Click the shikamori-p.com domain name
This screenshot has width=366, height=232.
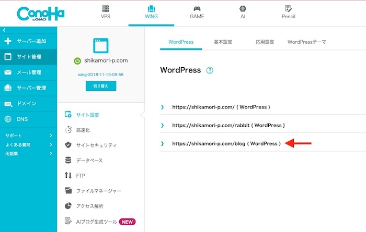tap(106, 60)
